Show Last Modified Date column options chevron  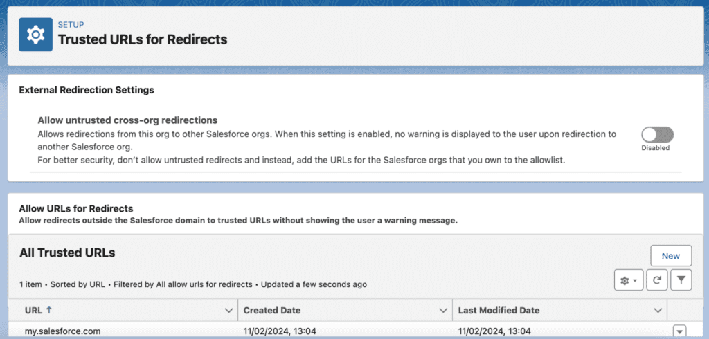[657, 311]
